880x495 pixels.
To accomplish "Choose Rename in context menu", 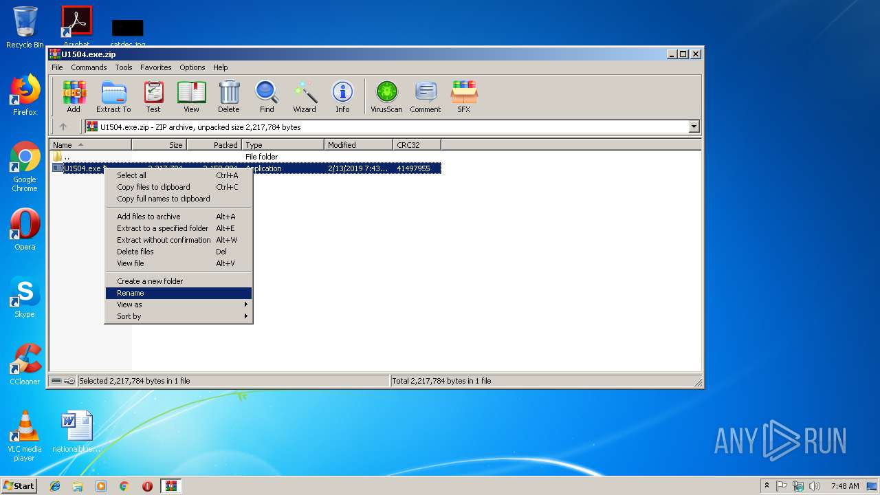I will (179, 293).
